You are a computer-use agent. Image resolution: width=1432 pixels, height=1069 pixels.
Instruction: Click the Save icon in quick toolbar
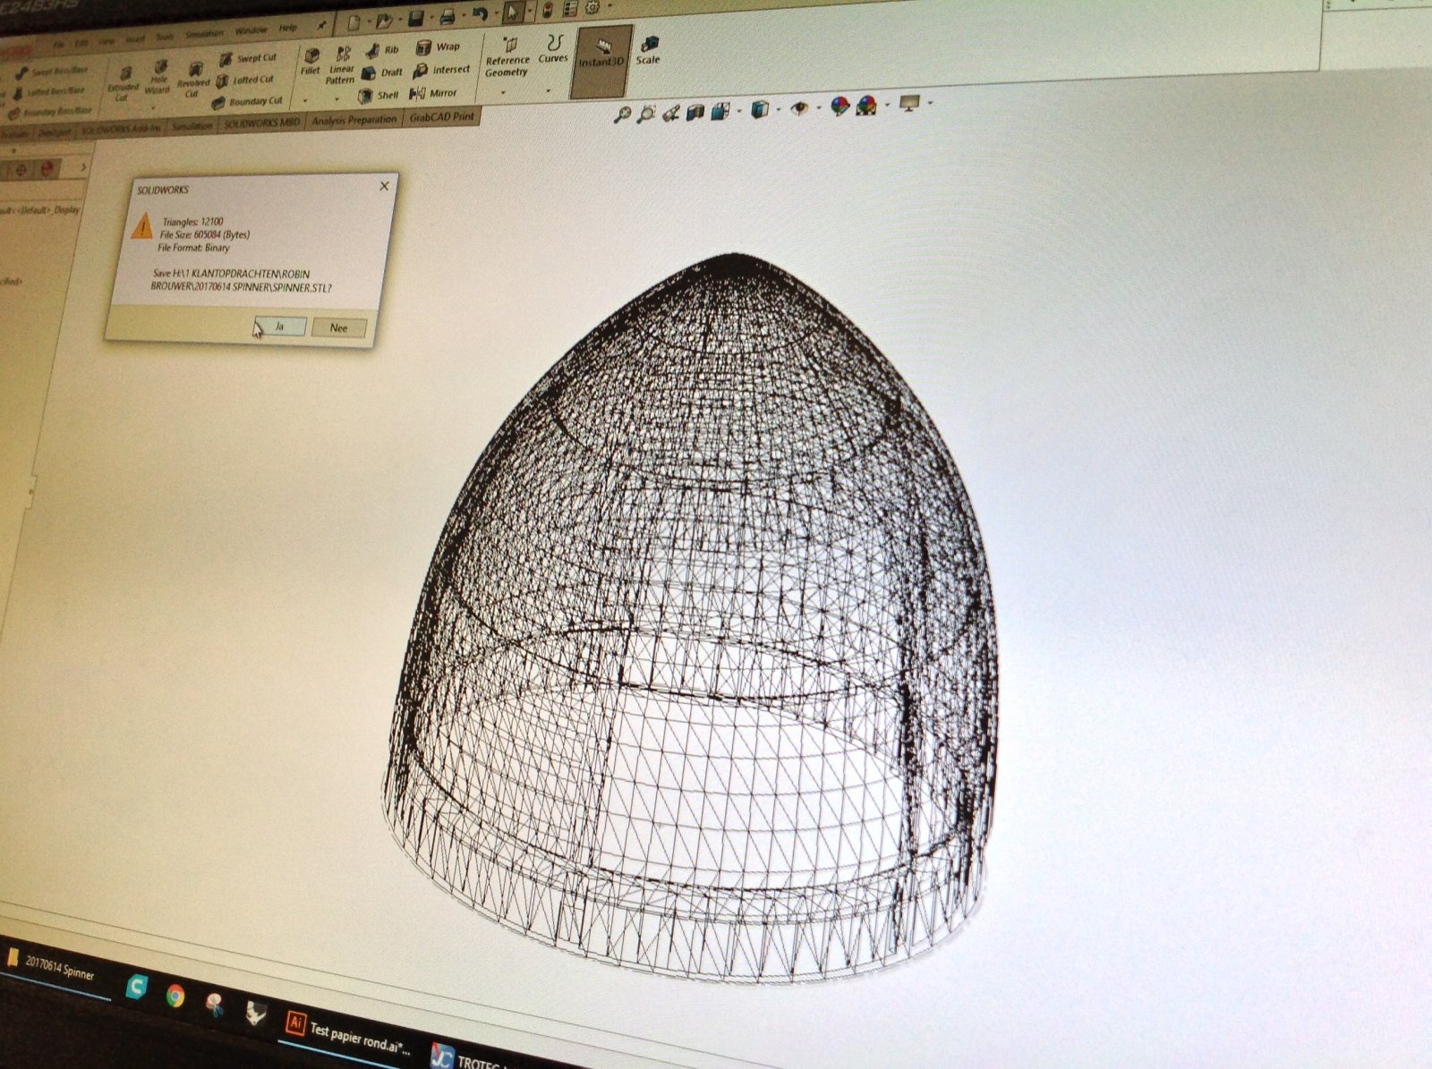[415, 19]
